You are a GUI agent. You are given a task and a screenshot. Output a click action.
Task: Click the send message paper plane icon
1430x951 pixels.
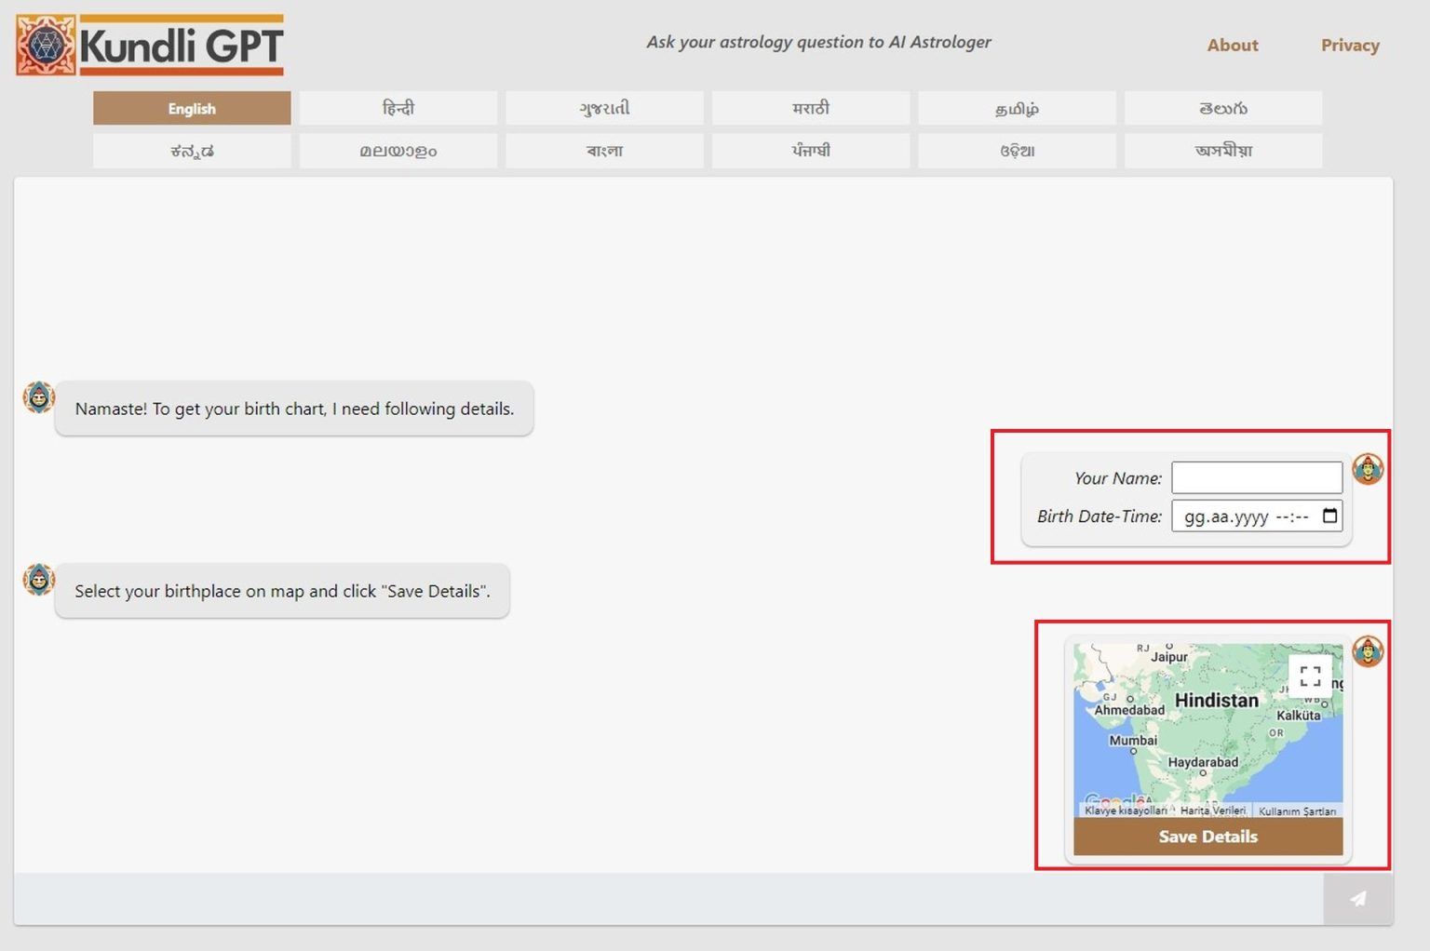click(1357, 899)
